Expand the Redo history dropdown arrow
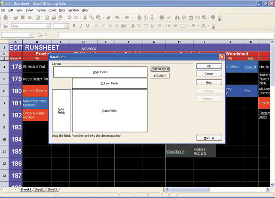Image resolution: width=275 pixels, height=198 pixels. tap(132, 18)
